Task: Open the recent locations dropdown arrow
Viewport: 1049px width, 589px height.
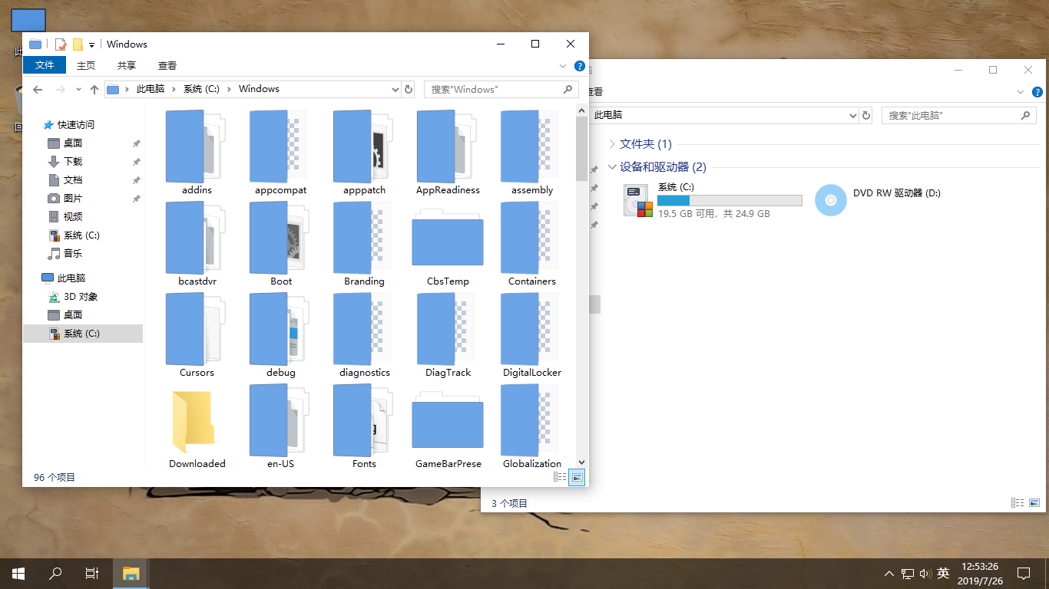Action: click(x=78, y=90)
